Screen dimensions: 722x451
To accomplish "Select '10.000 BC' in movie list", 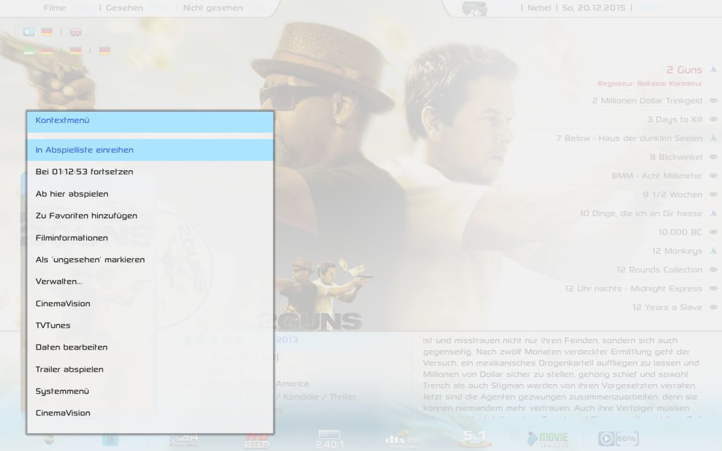I will (x=680, y=232).
